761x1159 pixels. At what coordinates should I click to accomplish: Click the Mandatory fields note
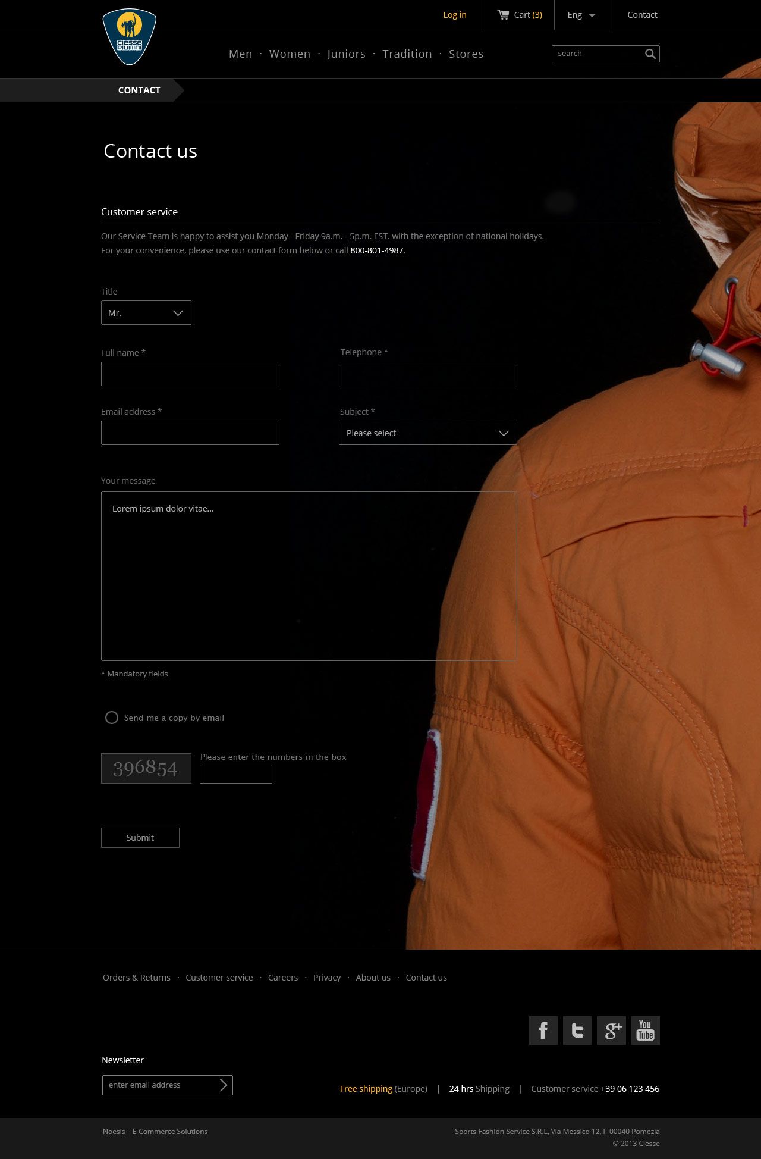134,674
